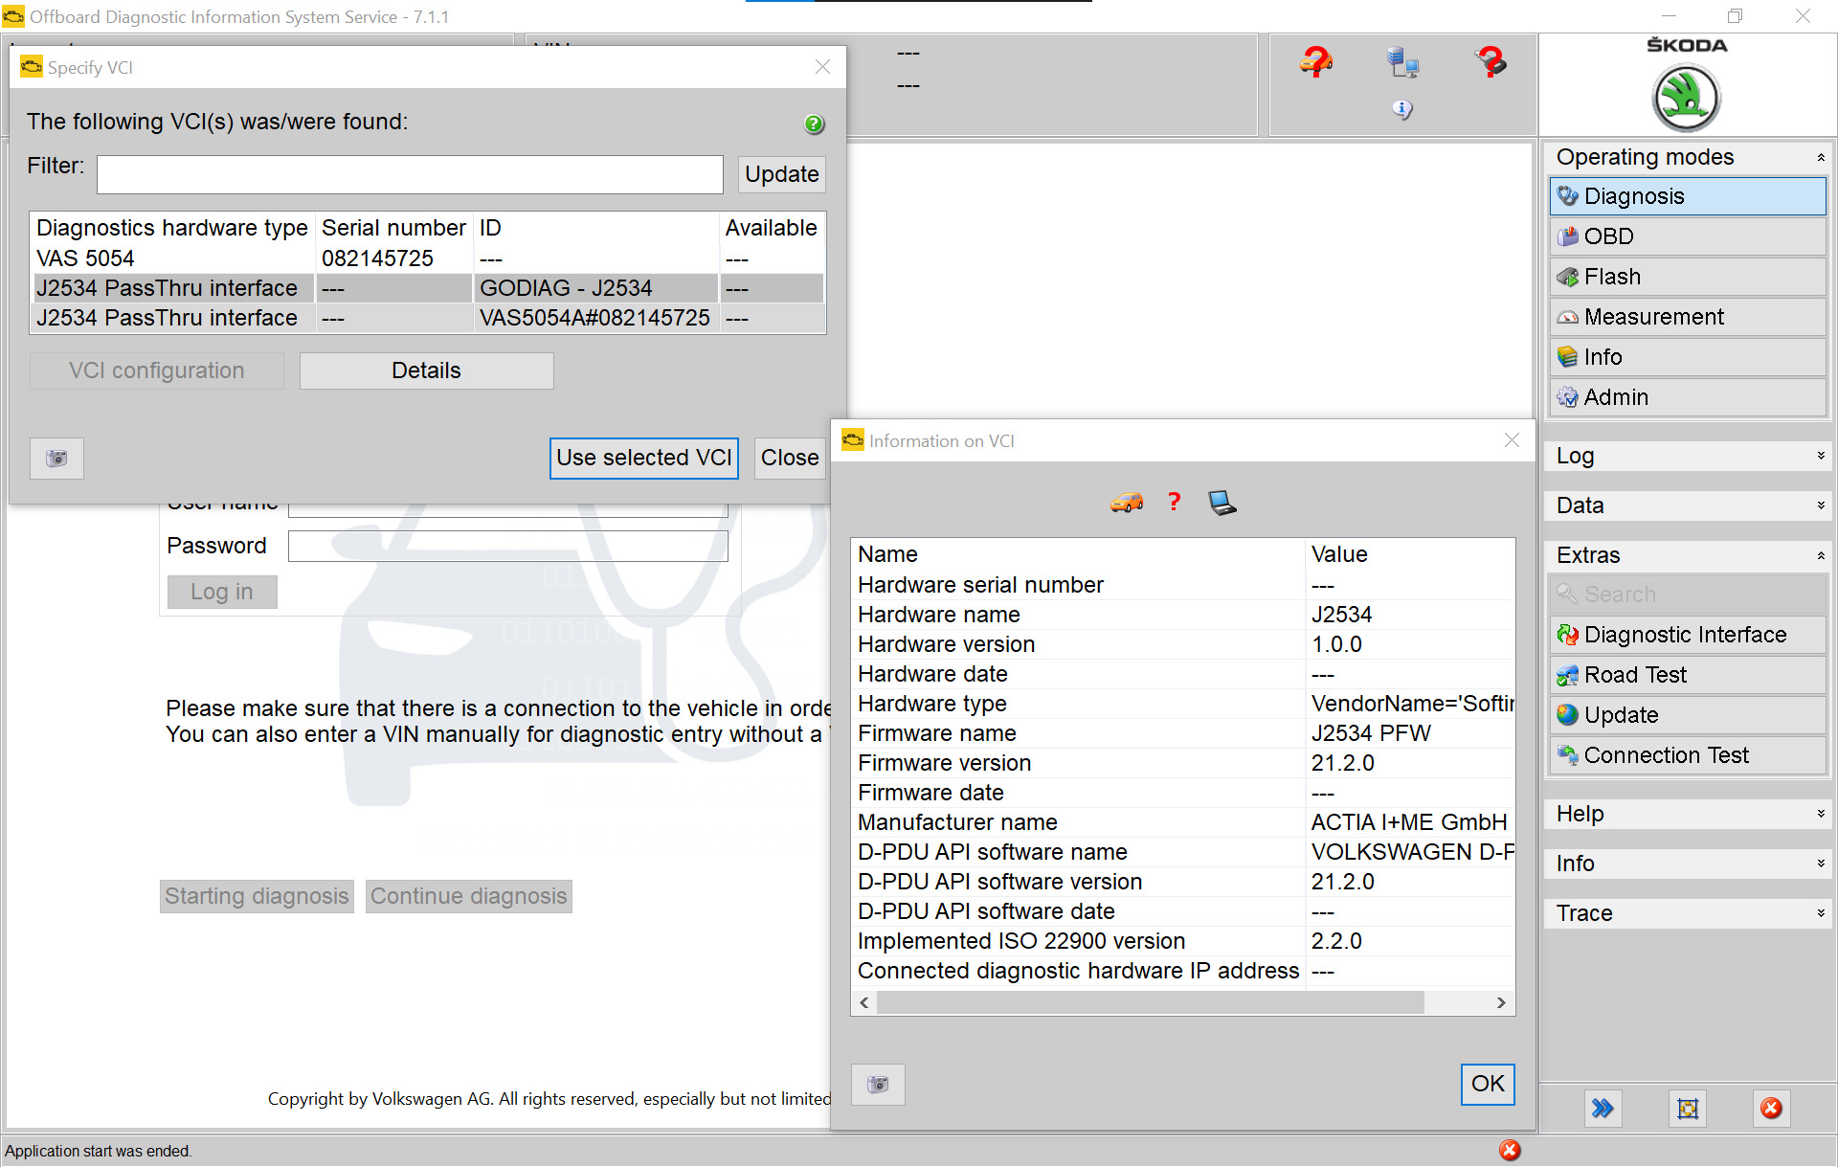1838x1167 pixels.
Task: Click the network computers toolbar icon
Action: point(1402,62)
